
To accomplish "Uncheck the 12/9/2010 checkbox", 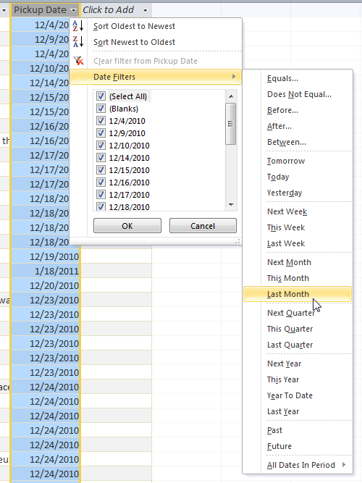I will [x=101, y=133].
